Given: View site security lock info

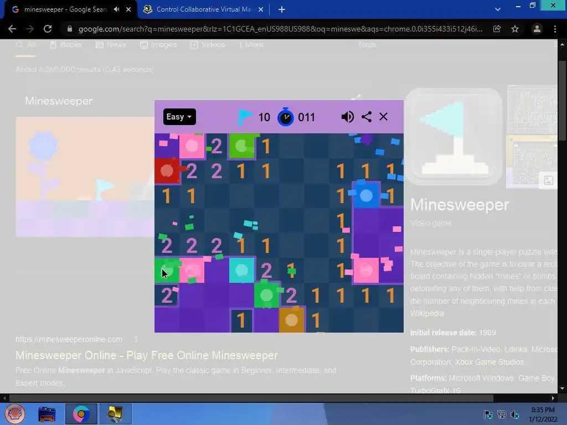Looking at the screenshot, I should [70, 29].
